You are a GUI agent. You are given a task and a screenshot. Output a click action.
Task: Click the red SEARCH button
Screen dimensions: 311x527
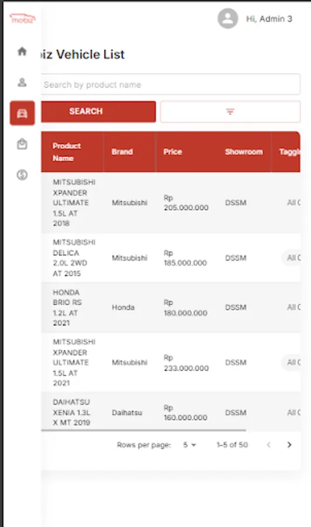pos(98,112)
